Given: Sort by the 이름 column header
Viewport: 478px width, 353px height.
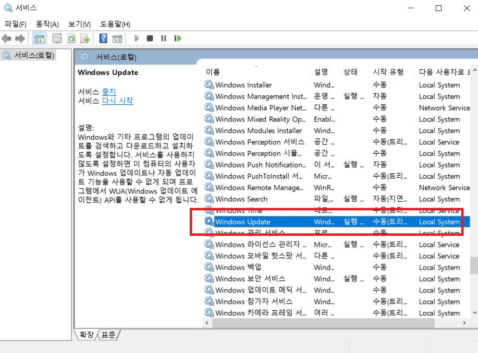Looking at the screenshot, I should coord(257,72).
